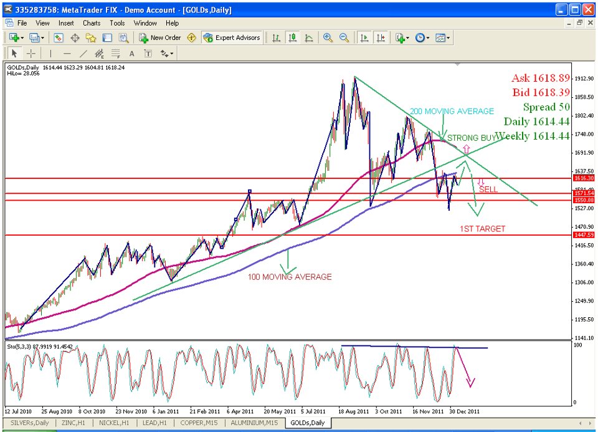598x432 pixels.
Task: Choose the Fibonacci retracement tool
Action: (115, 54)
